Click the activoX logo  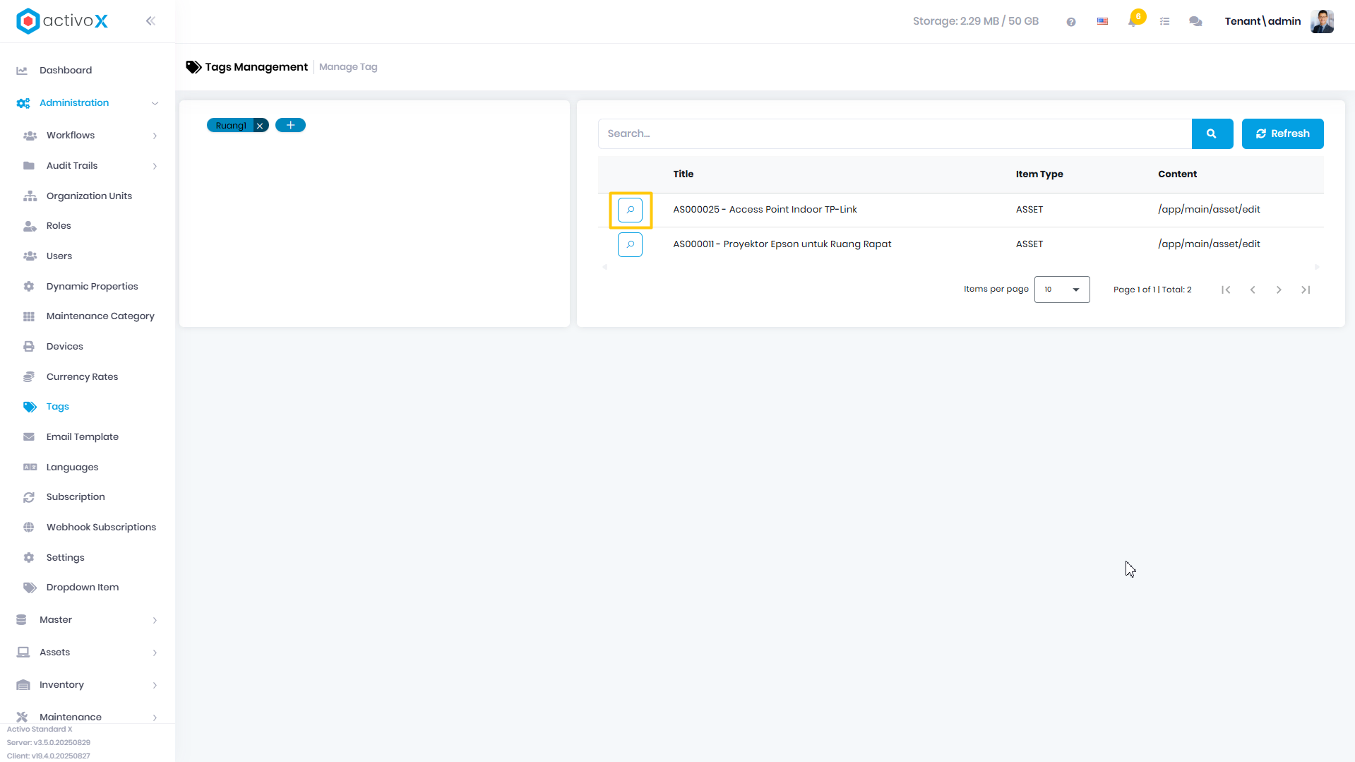click(x=62, y=21)
